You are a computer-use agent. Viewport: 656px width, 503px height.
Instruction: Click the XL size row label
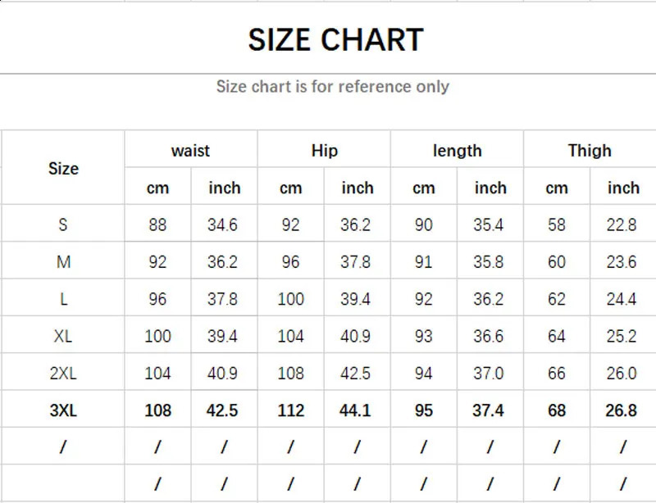click(63, 336)
